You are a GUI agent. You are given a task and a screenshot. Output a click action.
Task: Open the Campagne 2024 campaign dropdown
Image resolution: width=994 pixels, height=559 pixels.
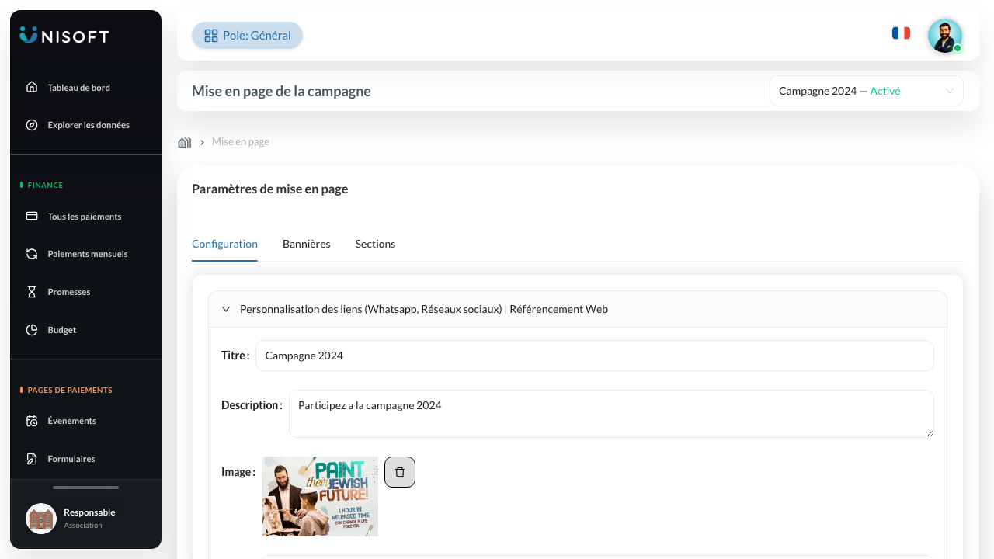click(867, 91)
